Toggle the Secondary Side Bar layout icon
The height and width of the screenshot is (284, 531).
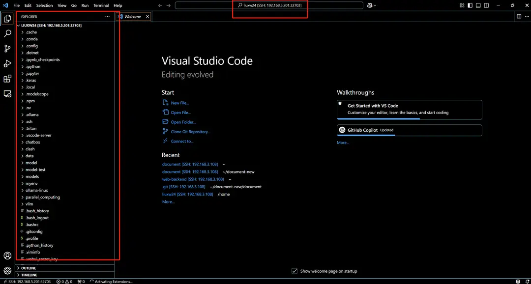[486, 5]
